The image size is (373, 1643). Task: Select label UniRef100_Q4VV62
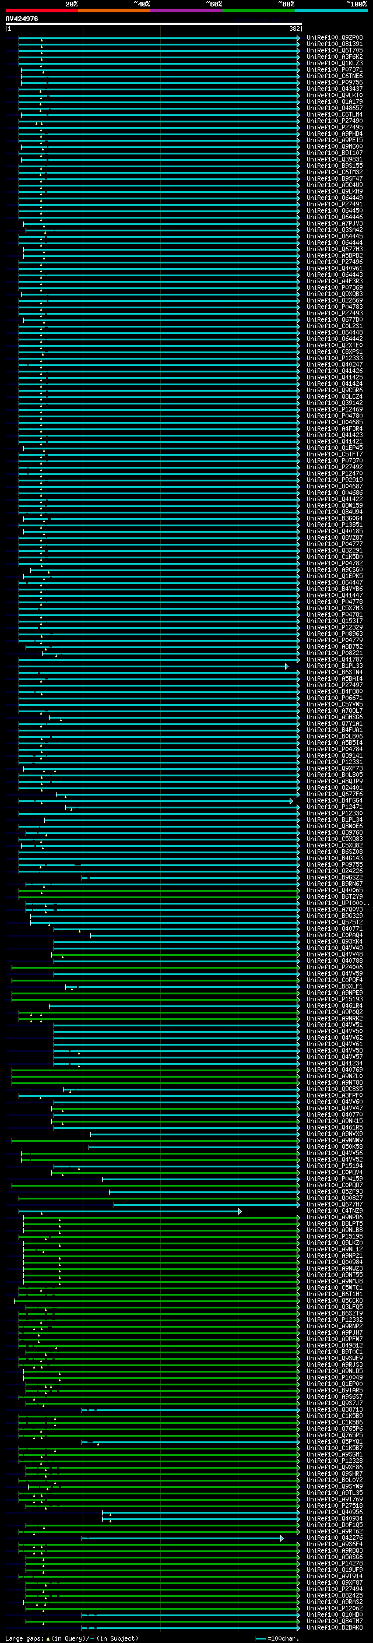coord(335,1037)
